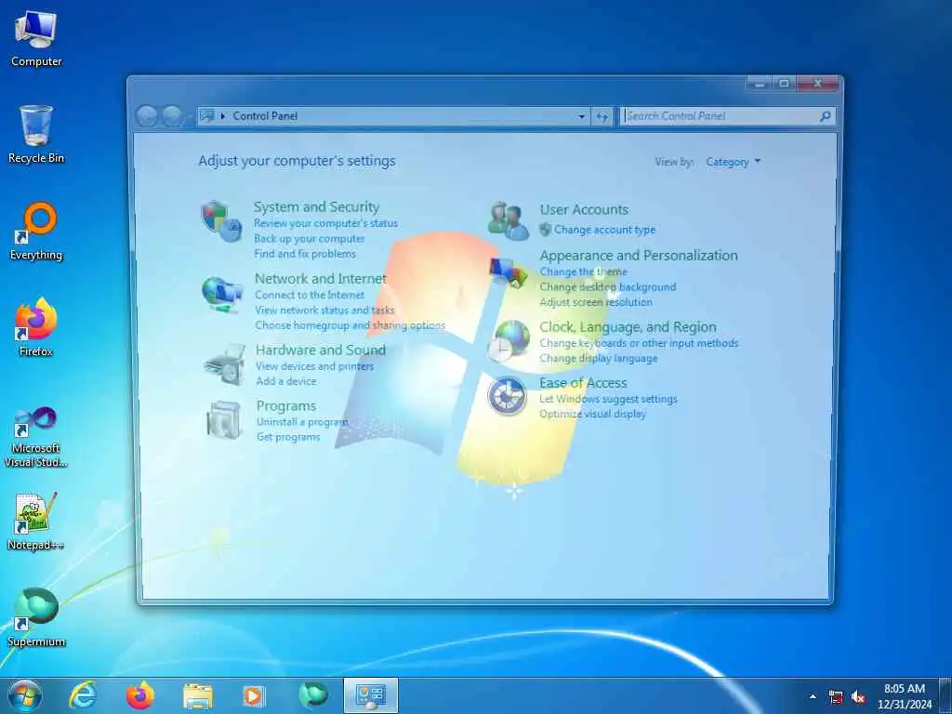
Task: Open the User Accounts heading link
Action: (x=584, y=209)
